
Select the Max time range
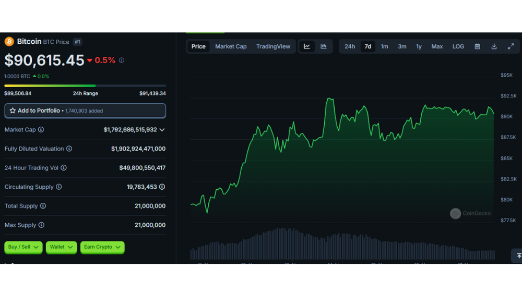coord(437,46)
